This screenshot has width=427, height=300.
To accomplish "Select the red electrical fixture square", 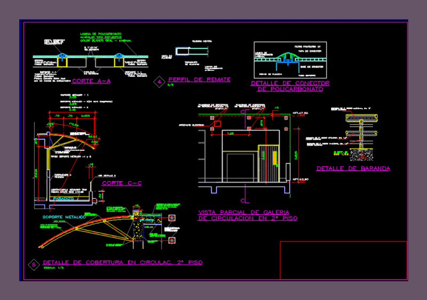I will [217, 124].
